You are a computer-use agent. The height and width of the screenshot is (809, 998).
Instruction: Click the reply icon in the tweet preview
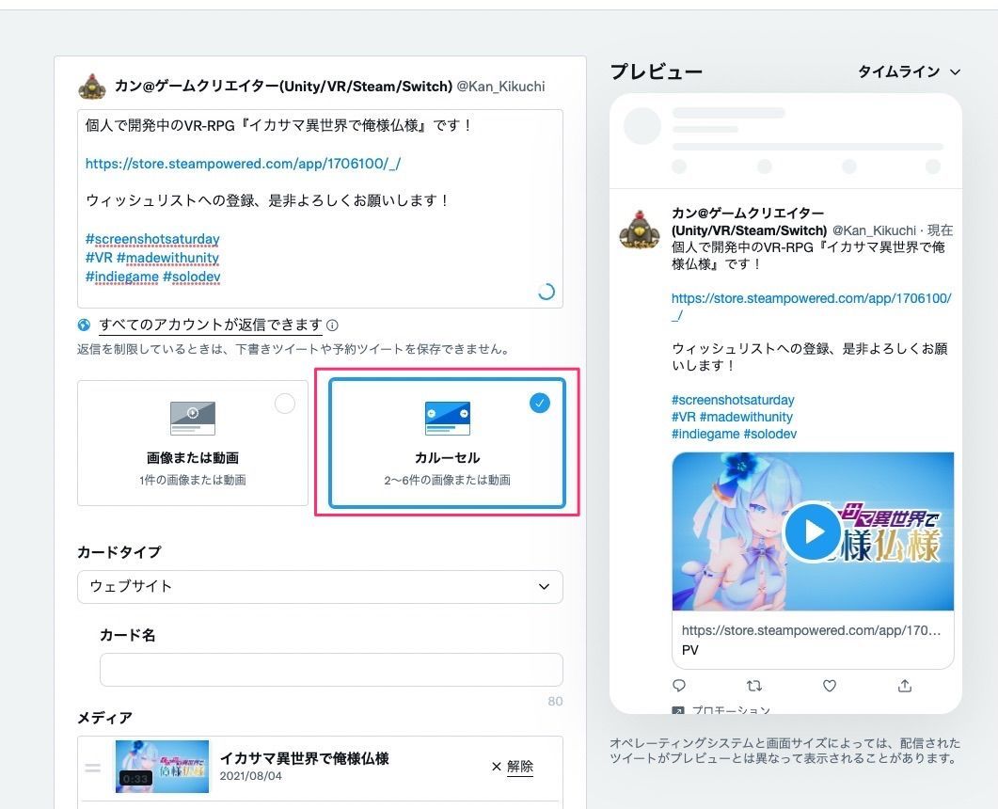click(679, 686)
